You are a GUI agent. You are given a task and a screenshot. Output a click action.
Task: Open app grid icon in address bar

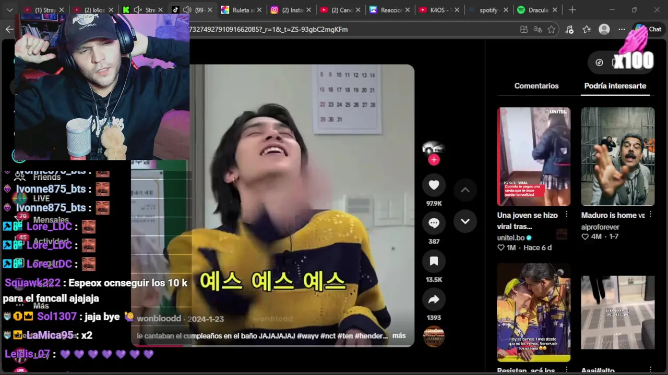click(x=523, y=30)
